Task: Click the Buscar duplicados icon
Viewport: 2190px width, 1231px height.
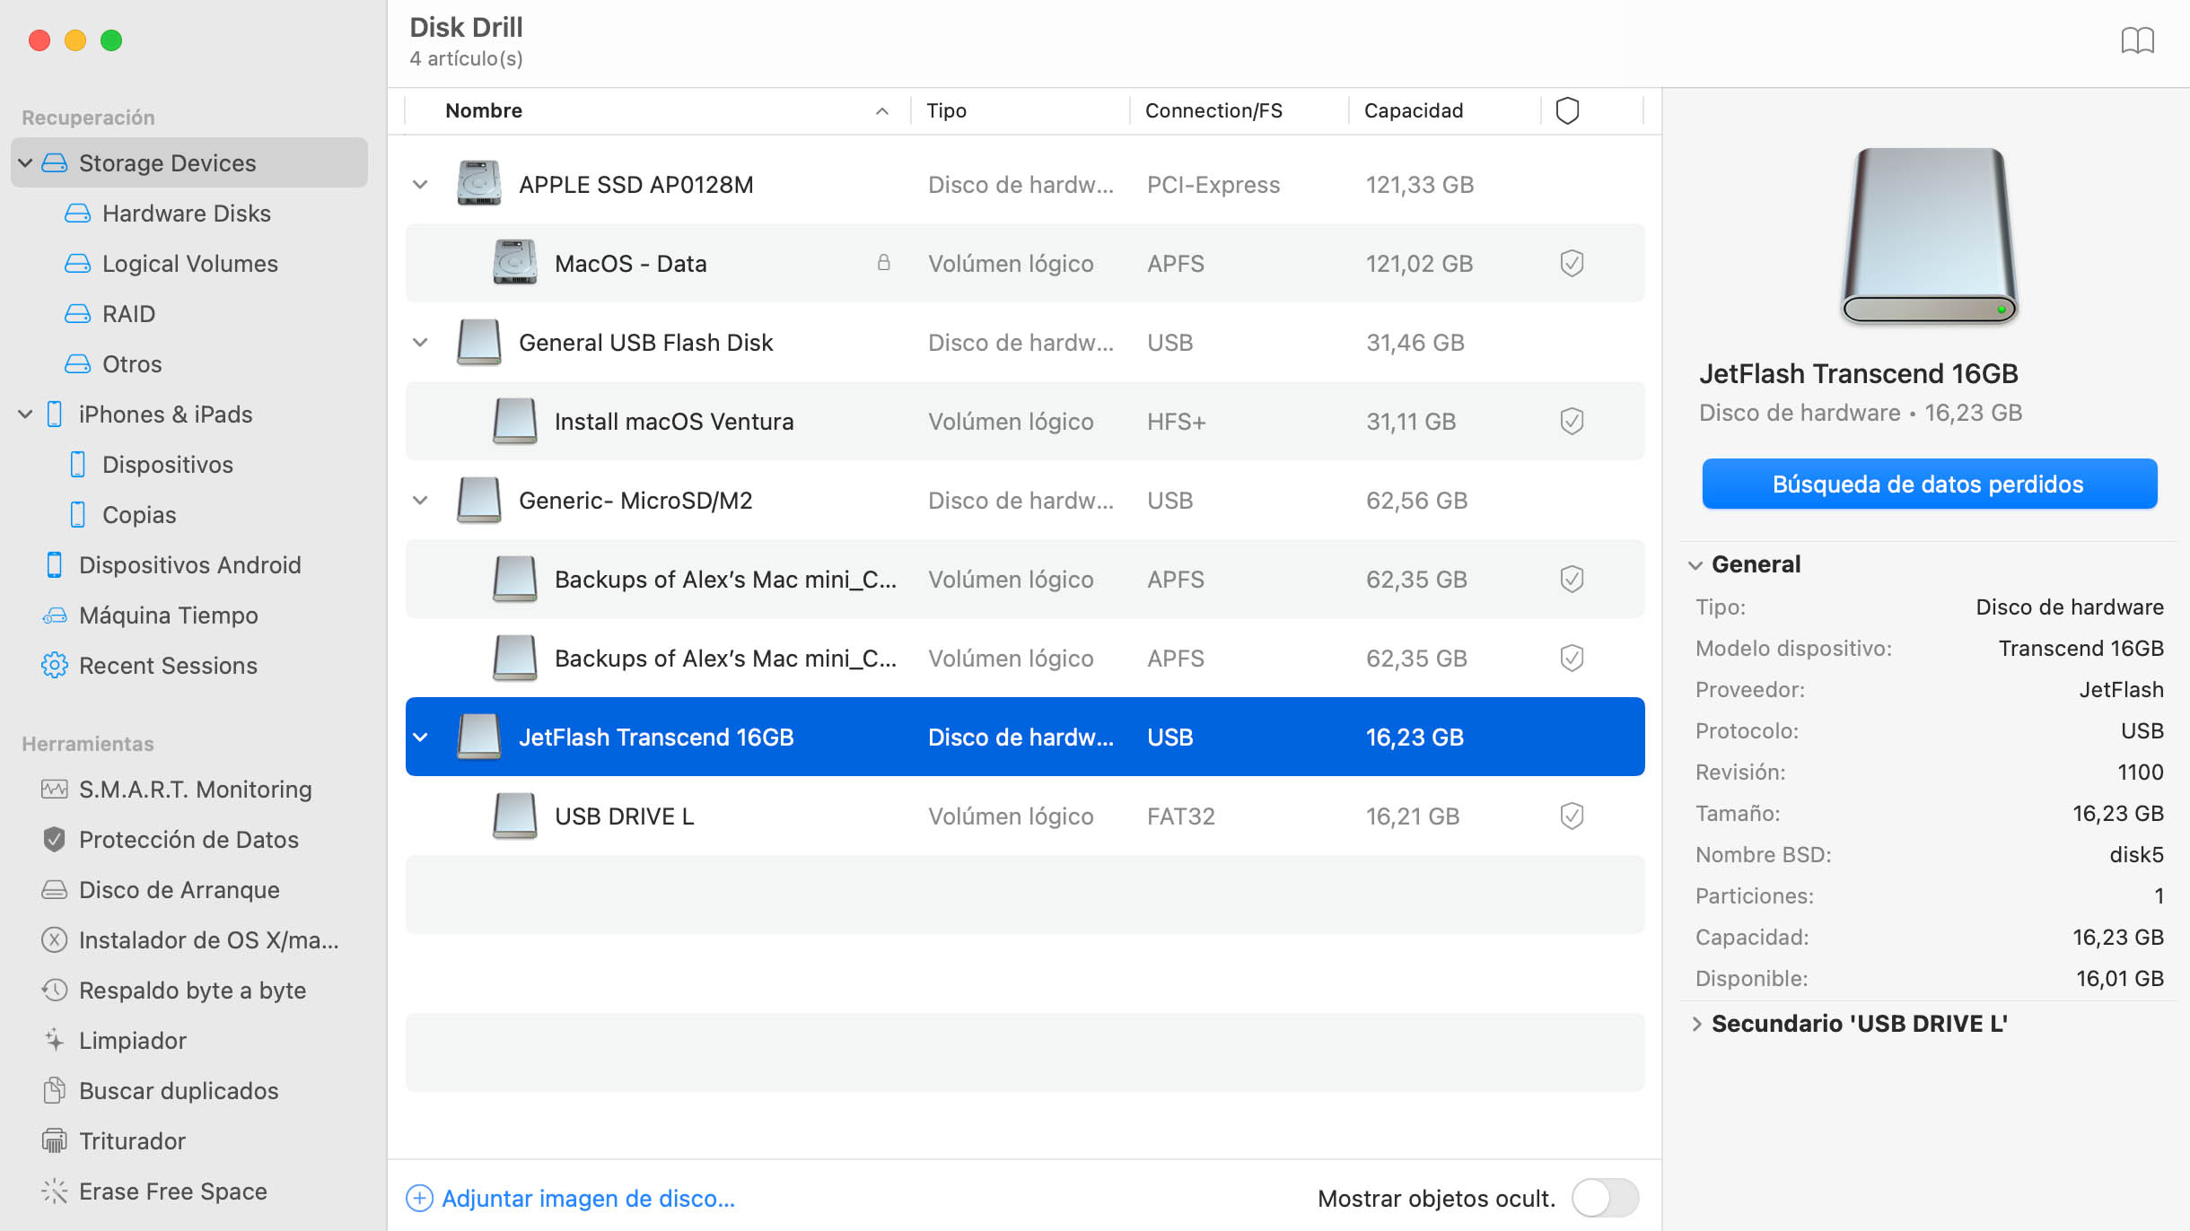Action: [x=54, y=1090]
